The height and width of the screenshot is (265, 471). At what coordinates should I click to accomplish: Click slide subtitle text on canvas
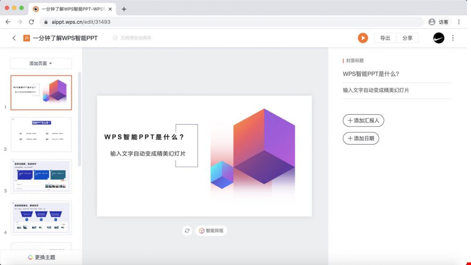[148, 154]
